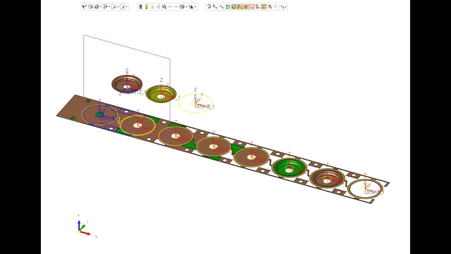The width and height of the screenshot is (451, 254).
Task: Pick the green formed cup on the strip
Action: (289, 167)
